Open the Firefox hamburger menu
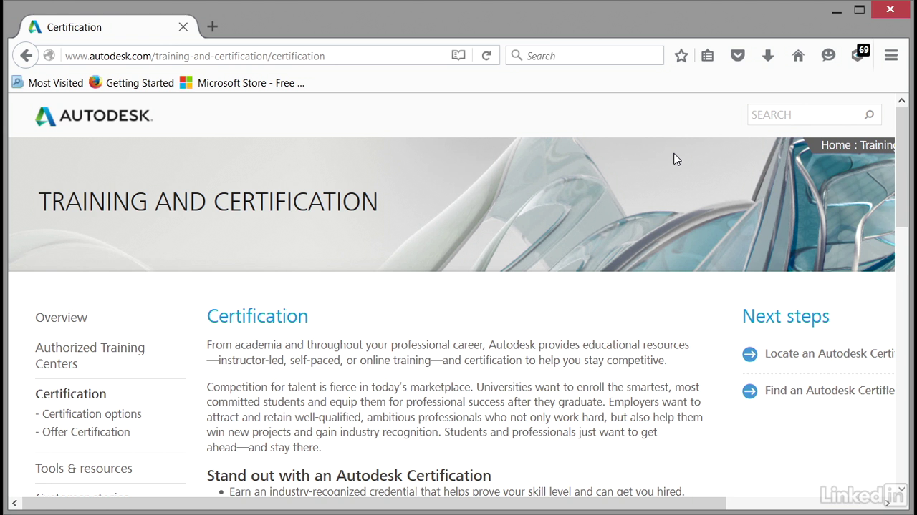 point(891,55)
